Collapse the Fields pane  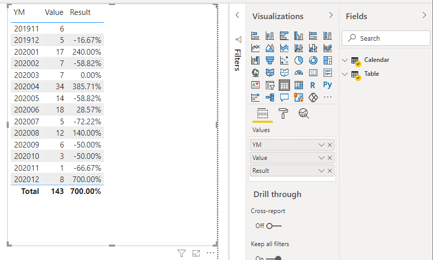coord(424,15)
